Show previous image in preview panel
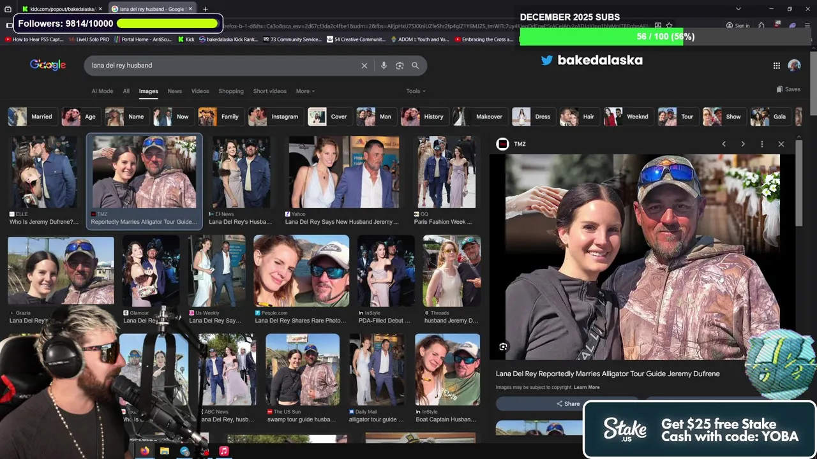Image resolution: width=817 pixels, height=459 pixels. pyautogui.click(x=724, y=144)
